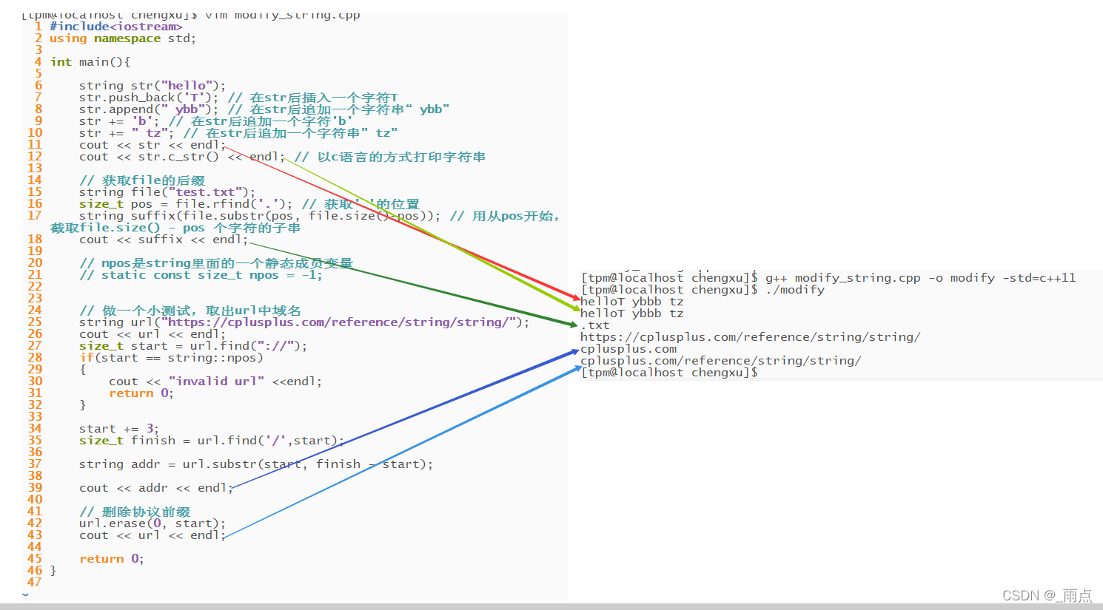The height and width of the screenshot is (610, 1103).
Task: Click the string addr = url.substr(...) line
Action: [256, 464]
